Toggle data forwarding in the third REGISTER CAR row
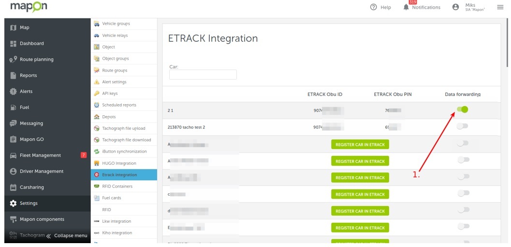This screenshot has height=247, width=511. [x=463, y=176]
